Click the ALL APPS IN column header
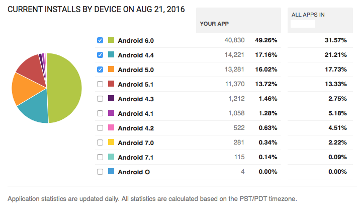 (308, 15)
